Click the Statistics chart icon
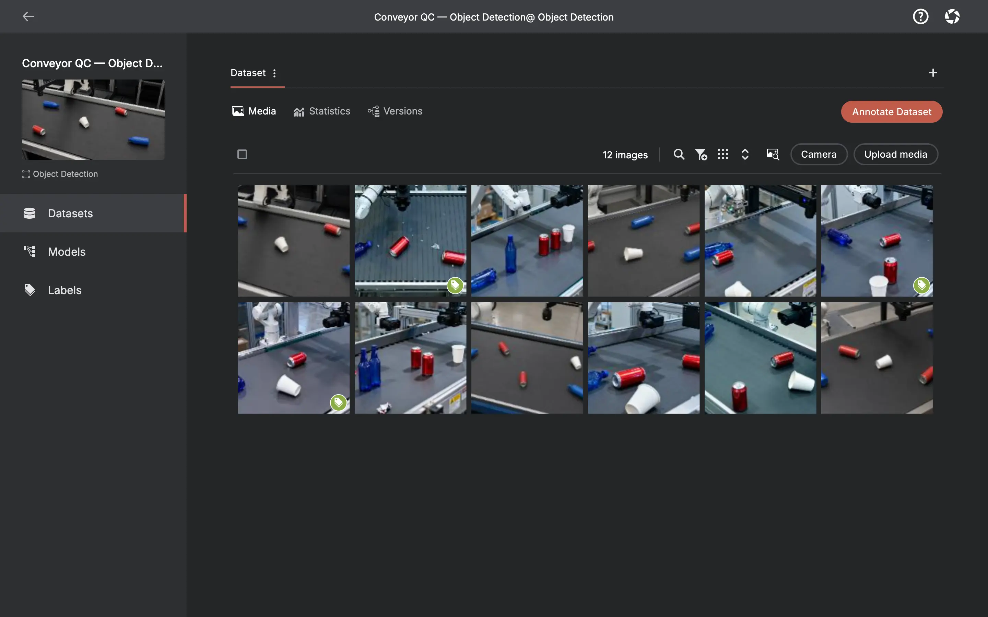The image size is (988, 617). tap(298, 111)
